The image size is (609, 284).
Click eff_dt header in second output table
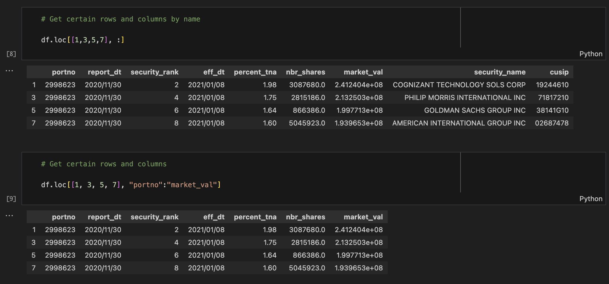coord(214,217)
